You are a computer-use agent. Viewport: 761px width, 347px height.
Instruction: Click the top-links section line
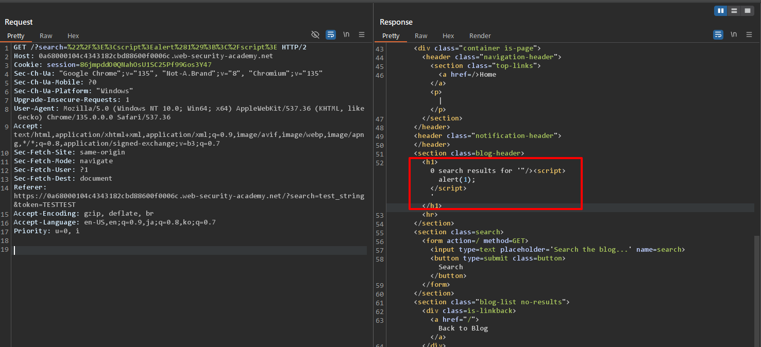coord(485,66)
